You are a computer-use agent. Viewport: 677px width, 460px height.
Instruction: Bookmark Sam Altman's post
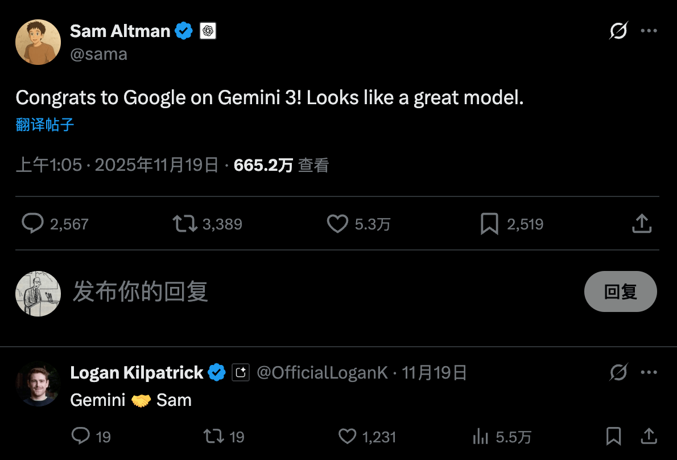click(489, 224)
